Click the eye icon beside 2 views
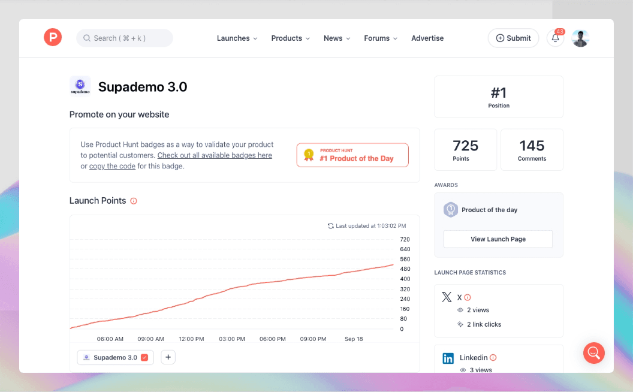This screenshot has height=392, width=633. pos(460,310)
